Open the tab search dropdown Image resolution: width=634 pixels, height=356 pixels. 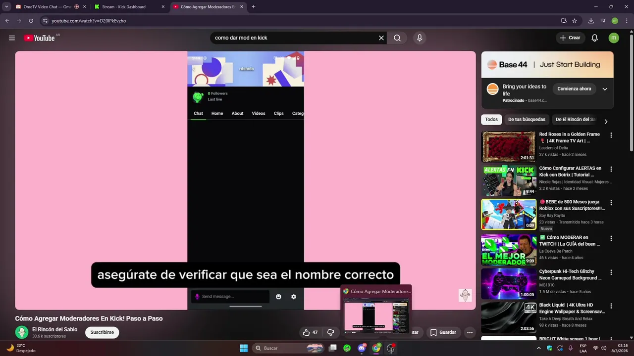pyautogui.click(x=6, y=7)
